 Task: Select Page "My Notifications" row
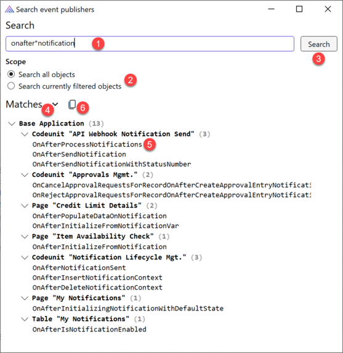pos(86,298)
